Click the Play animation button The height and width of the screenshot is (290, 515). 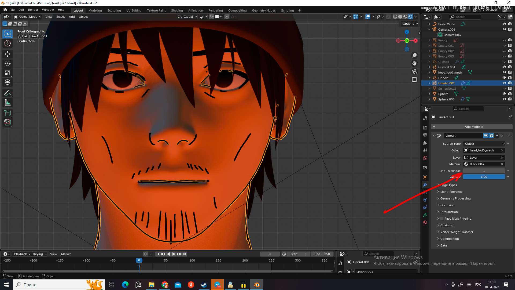[174, 254]
